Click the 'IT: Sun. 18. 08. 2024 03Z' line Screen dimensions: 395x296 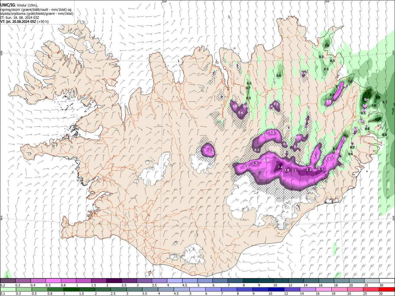tap(20, 18)
